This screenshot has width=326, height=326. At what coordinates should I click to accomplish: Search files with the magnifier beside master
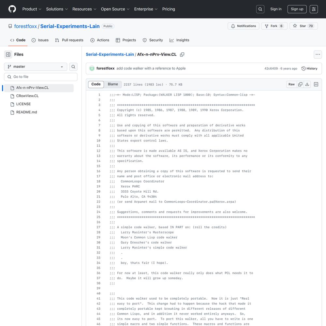pyautogui.click(x=73, y=67)
